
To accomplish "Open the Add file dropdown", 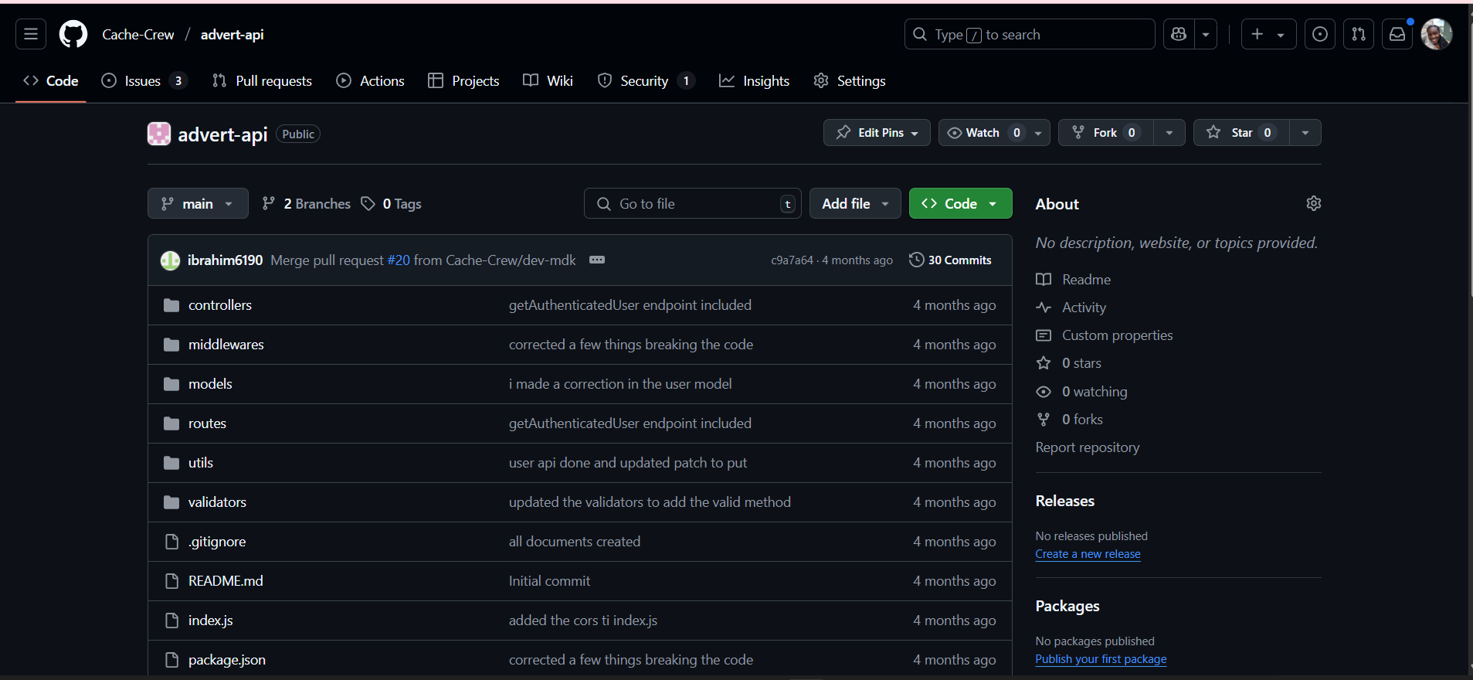I will (x=855, y=203).
